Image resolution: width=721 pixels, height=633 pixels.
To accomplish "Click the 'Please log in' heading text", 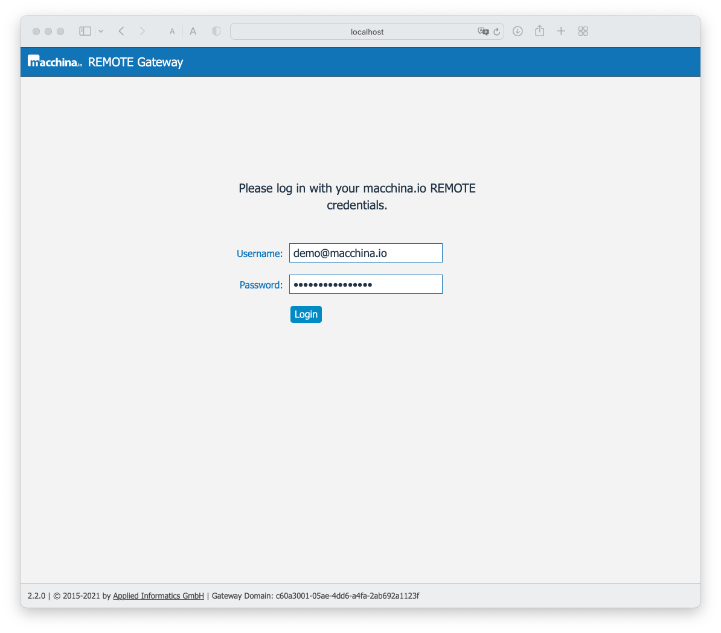I will (x=357, y=197).
